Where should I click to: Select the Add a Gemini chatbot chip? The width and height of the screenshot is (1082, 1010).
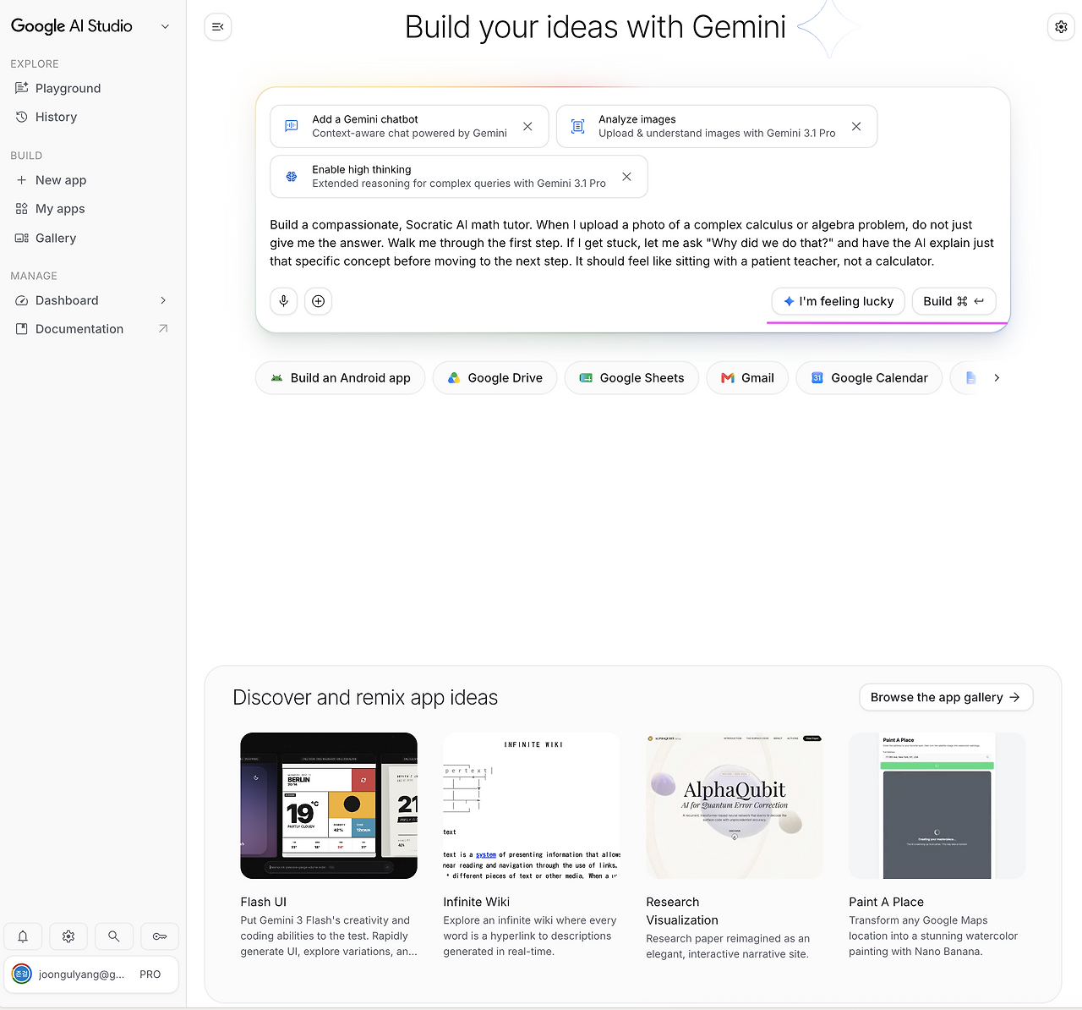(409, 126)
